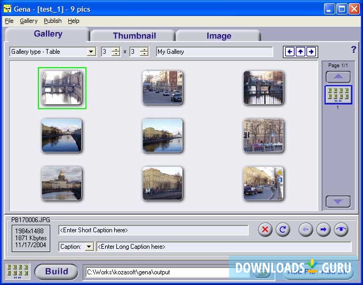Increase the gallery columns count

click(116, 50)
